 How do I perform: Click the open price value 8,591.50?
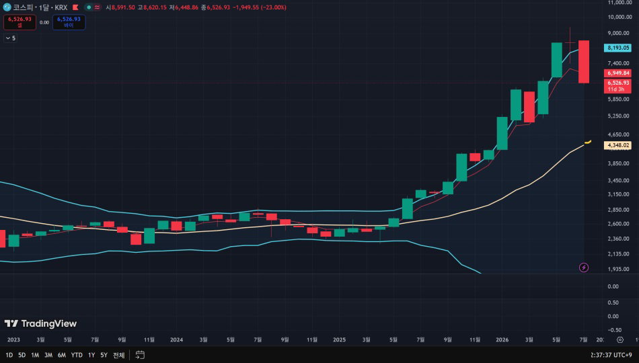[x=123, y=7]
